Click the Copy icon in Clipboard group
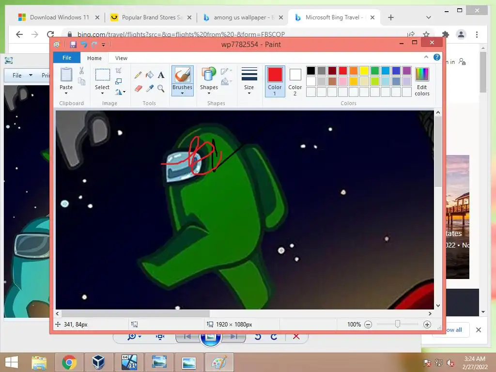Screen dimensions: 496x372 click(x=81, y=81)
